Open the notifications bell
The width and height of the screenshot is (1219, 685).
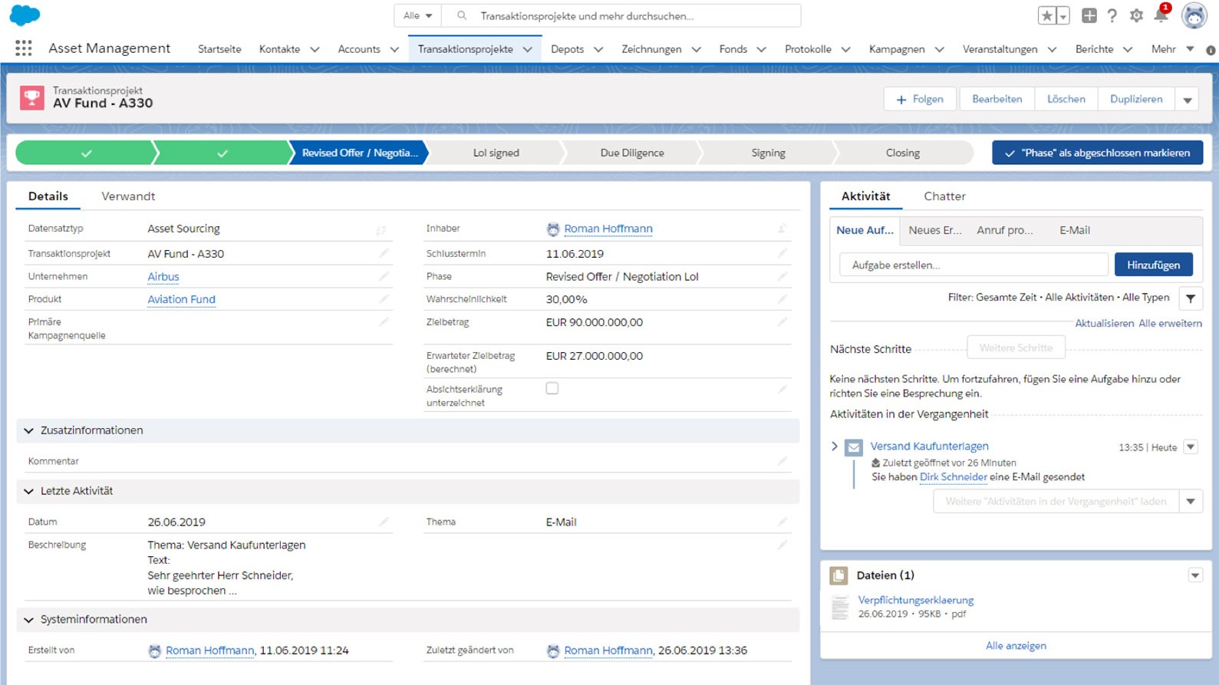pyautogui.click(x=1161, y=15)
